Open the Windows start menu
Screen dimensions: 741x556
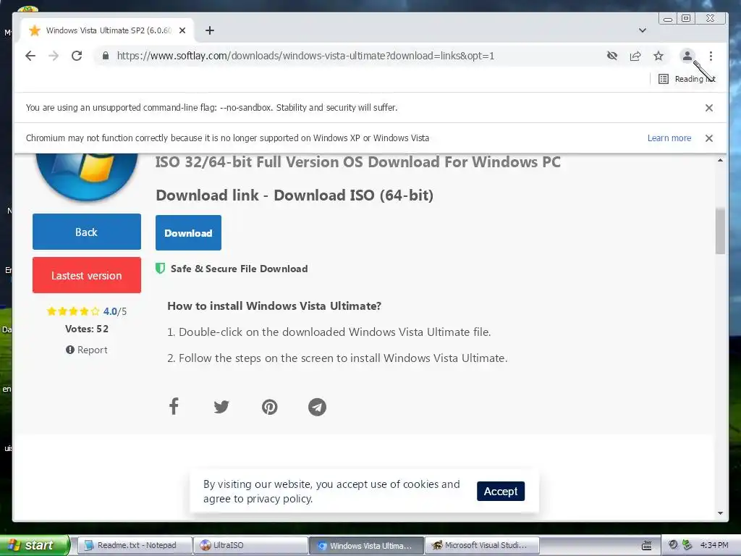pyautogui.click(x=34, y=545)
